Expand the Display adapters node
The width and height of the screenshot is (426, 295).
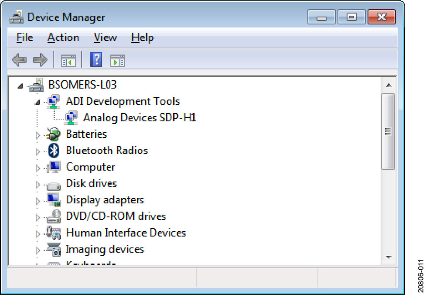point(38,201)
